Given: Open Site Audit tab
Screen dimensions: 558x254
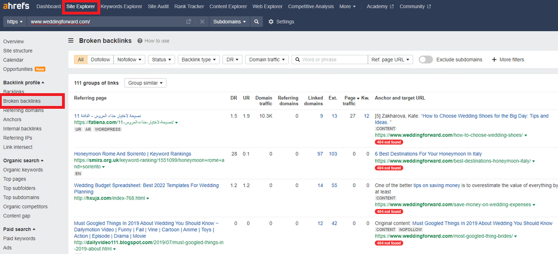Looking at the screenshot, I should pyautogui.click(x=158, y=7).
